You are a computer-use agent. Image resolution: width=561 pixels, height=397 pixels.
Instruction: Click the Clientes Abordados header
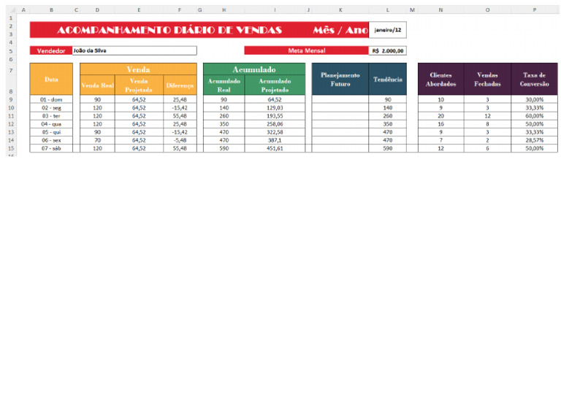[440, 80]
